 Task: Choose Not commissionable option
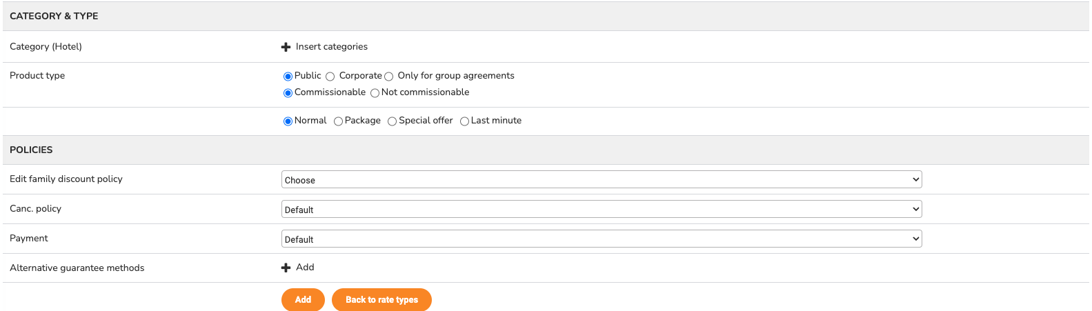(375, 93)
